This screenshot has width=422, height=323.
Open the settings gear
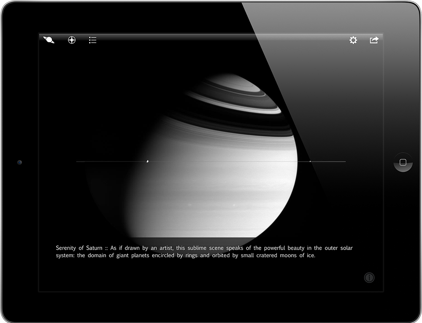click(353, 40)
